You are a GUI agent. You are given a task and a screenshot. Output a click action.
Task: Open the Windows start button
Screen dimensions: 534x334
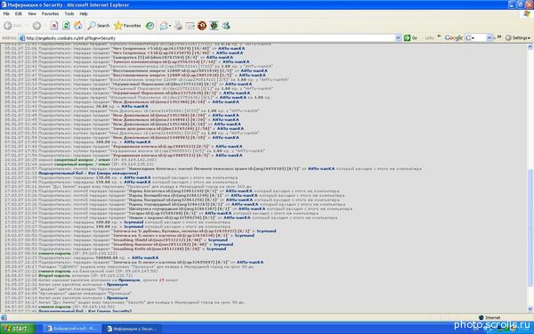(17, 329)
